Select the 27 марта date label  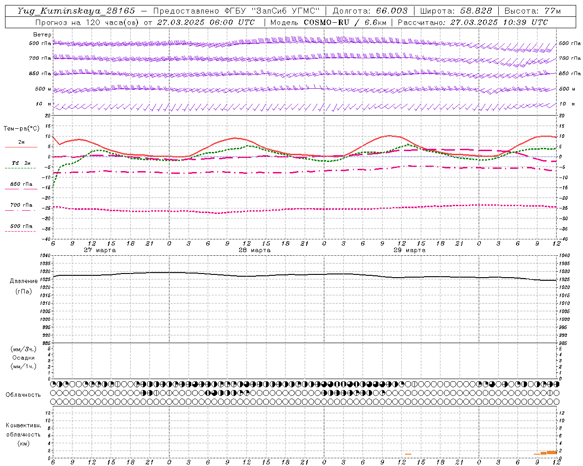tap(100, 250)
